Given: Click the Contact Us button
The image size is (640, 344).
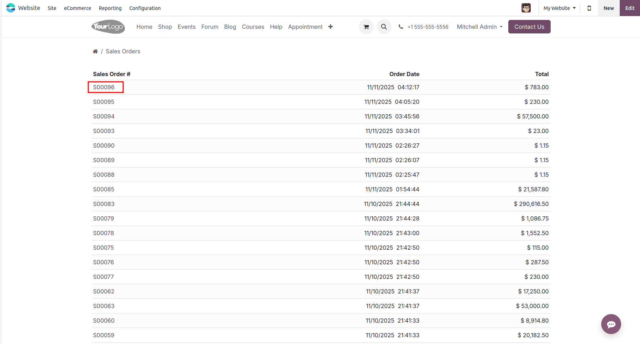Looking at the screenshot, I should (529, 27).
